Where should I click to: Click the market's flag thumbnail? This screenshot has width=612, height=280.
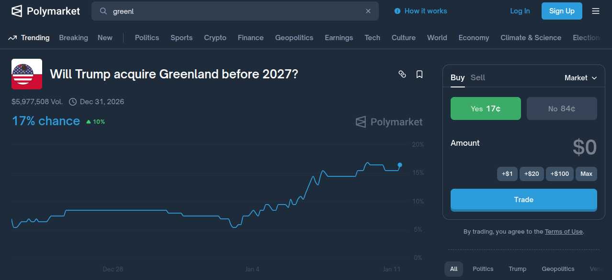[x=27, y=74]
